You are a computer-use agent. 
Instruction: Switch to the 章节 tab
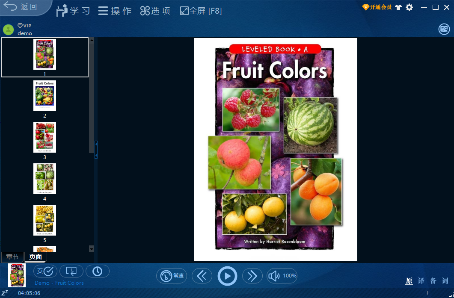tap(12, 257)
